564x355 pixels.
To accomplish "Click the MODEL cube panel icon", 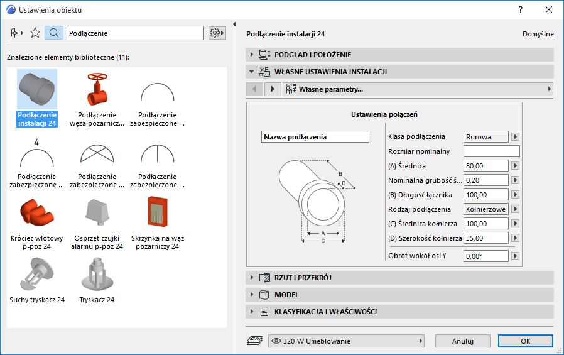I will 264,295.
